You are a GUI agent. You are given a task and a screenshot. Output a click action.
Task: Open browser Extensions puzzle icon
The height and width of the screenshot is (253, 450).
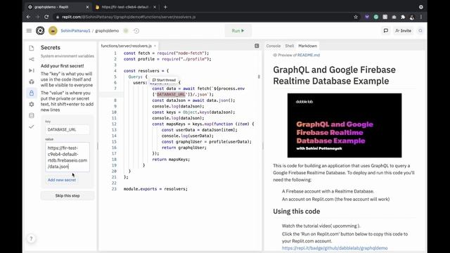pyautogui.click(x=403, y=17)
